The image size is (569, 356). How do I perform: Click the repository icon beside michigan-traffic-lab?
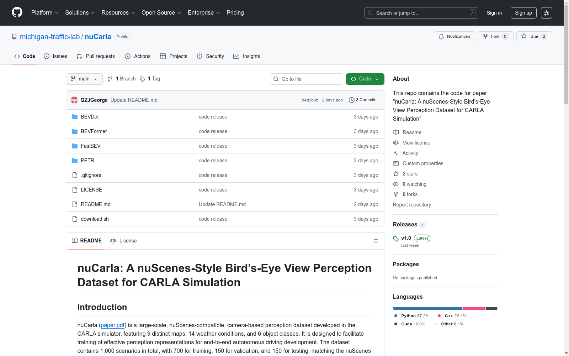click(14, 37)
